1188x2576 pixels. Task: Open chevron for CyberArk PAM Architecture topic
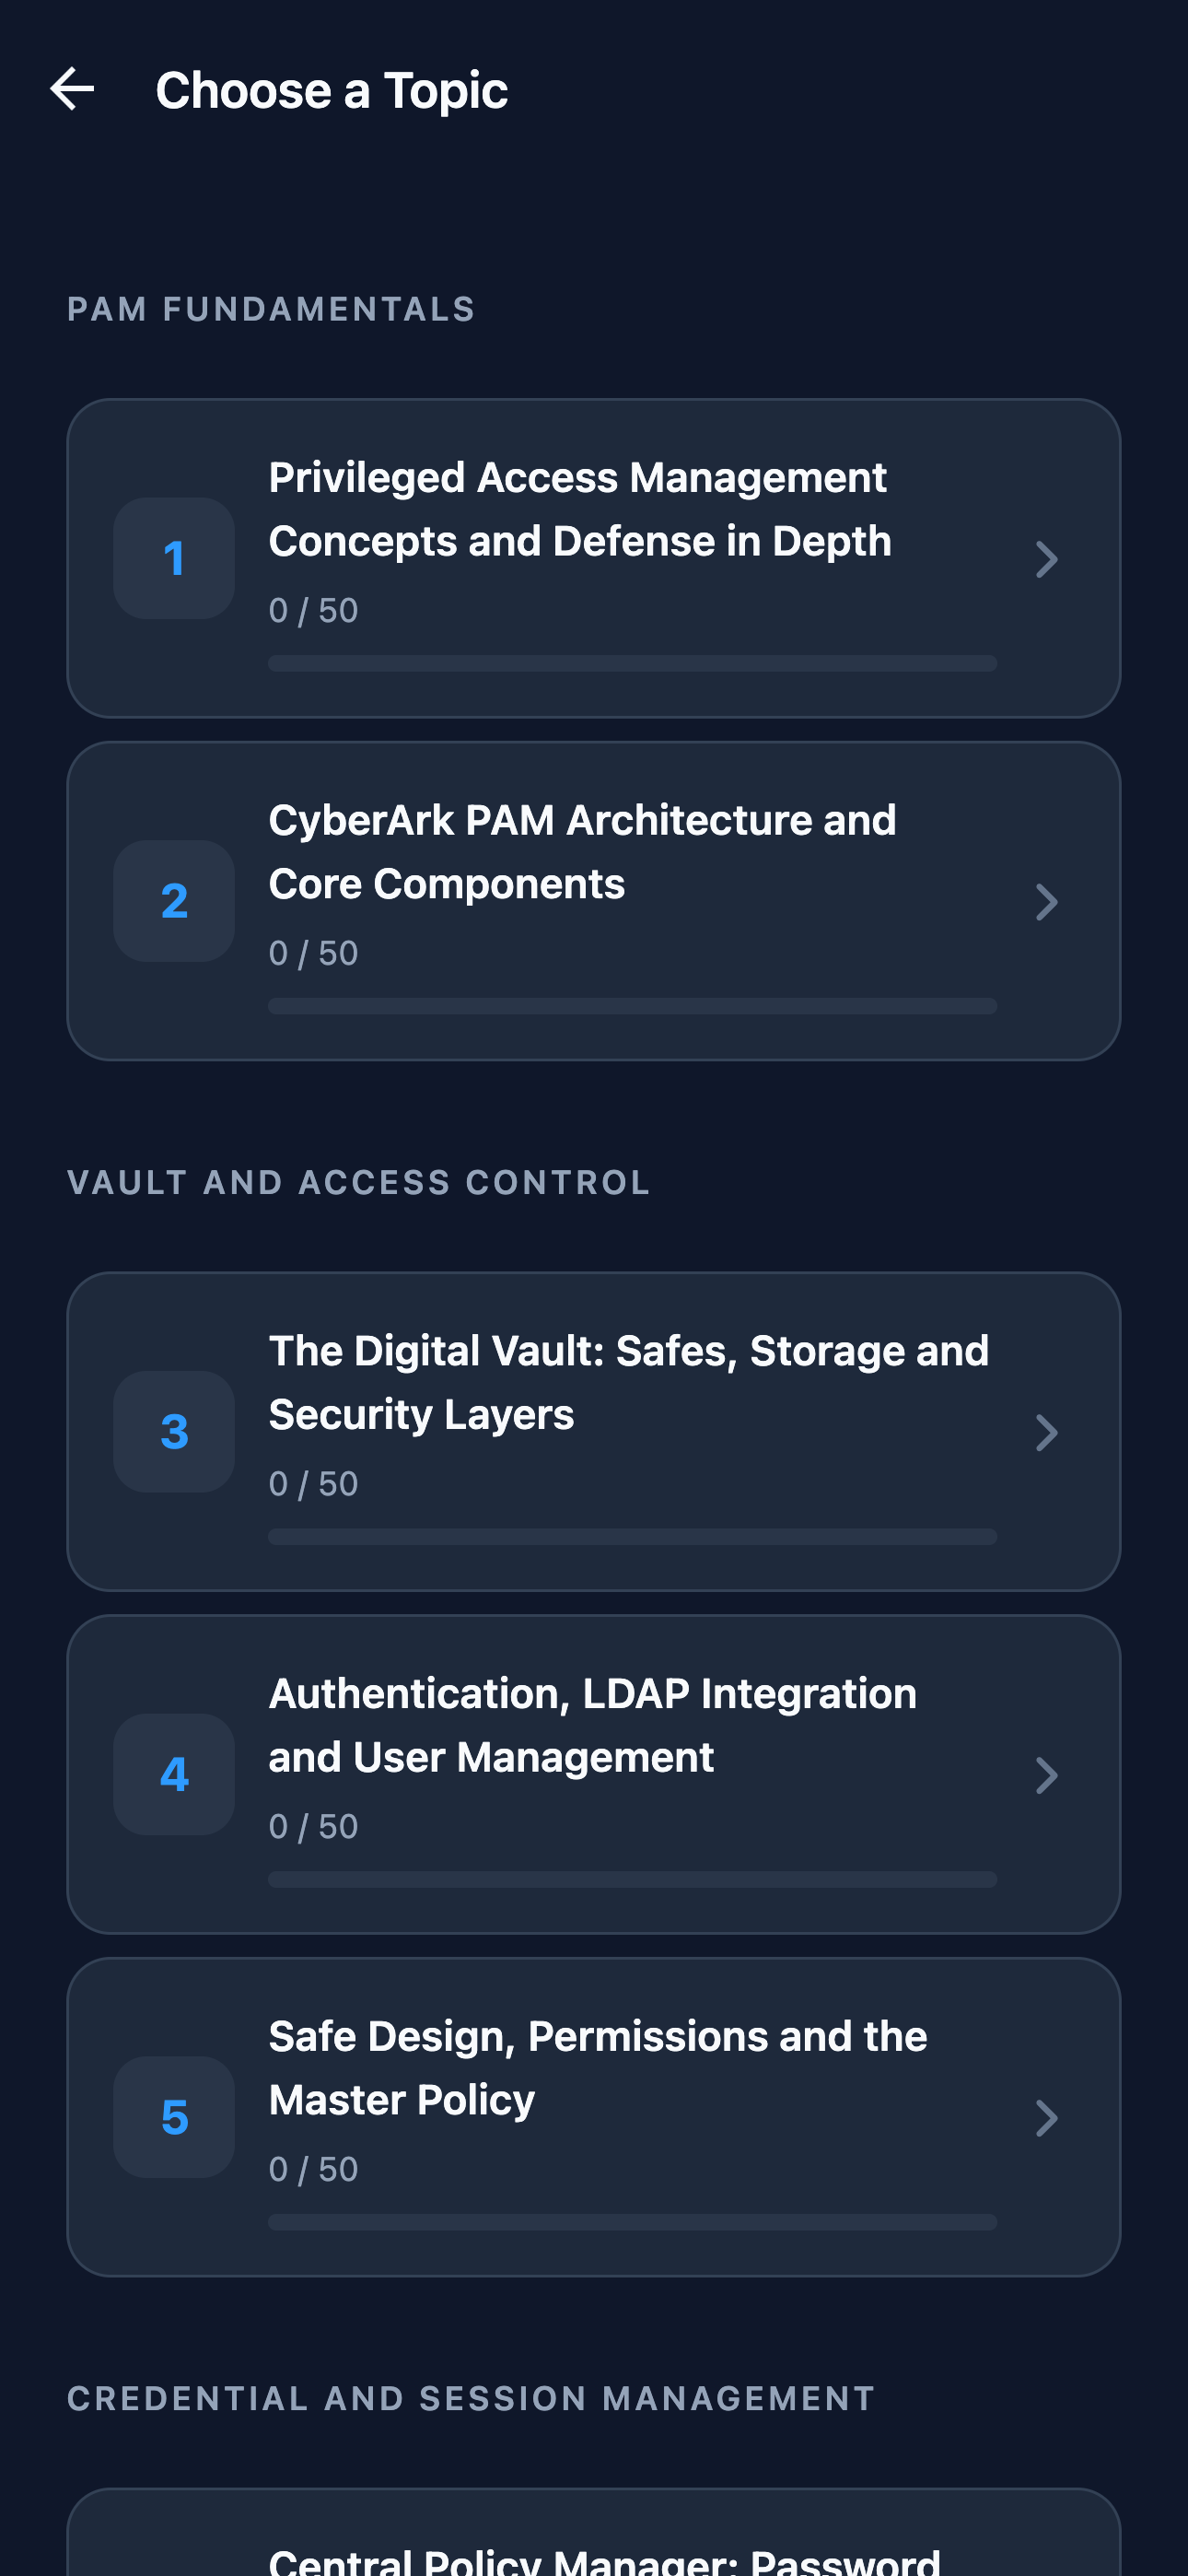pos(1046,902)
